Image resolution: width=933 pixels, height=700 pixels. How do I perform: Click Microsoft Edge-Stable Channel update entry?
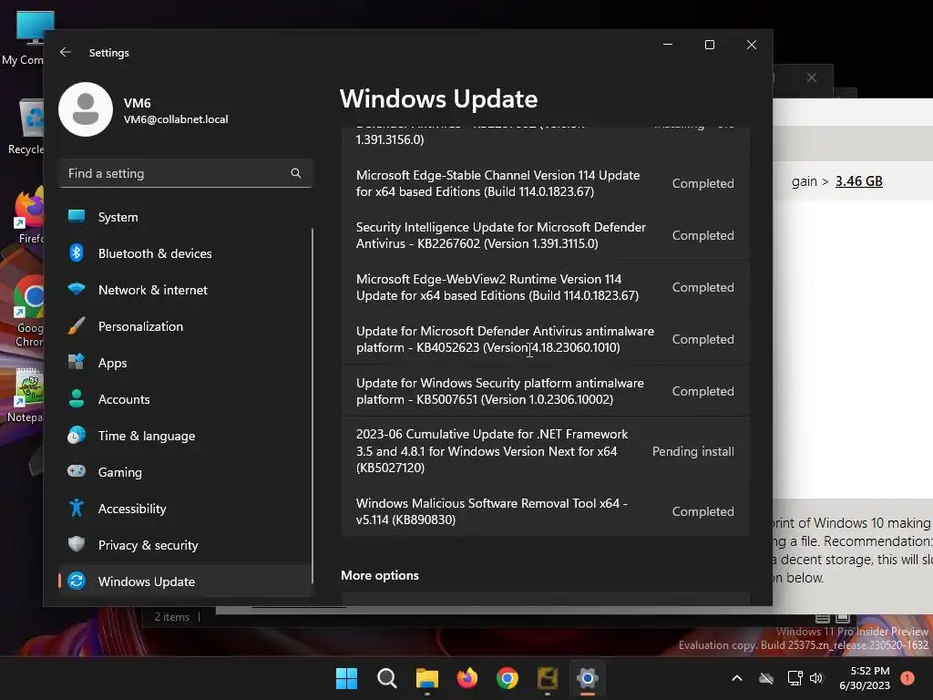[x=545, y=183]
